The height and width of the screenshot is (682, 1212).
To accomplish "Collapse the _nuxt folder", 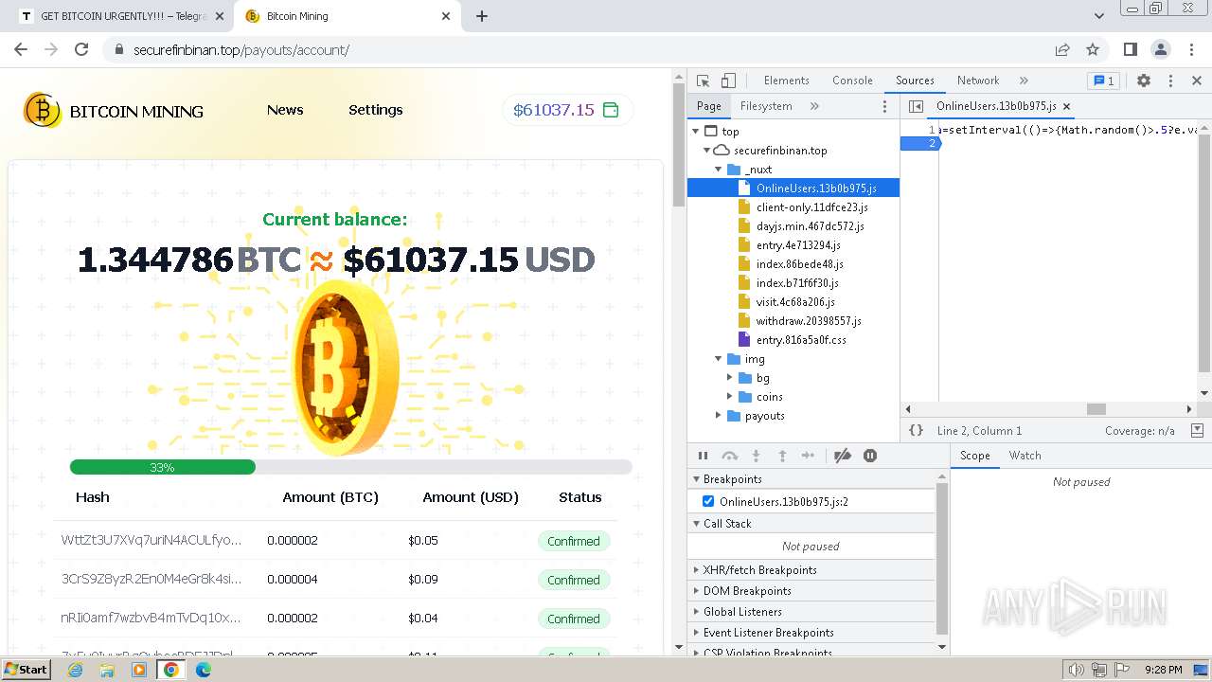I will click(x=719, y=170).
